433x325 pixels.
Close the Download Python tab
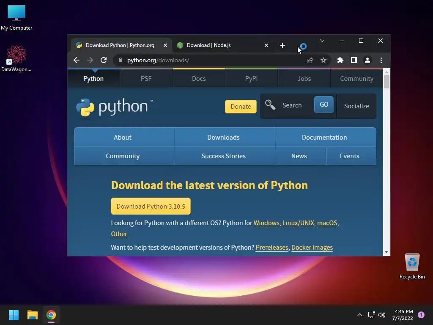pyautogui.click(x=165, y=45)
